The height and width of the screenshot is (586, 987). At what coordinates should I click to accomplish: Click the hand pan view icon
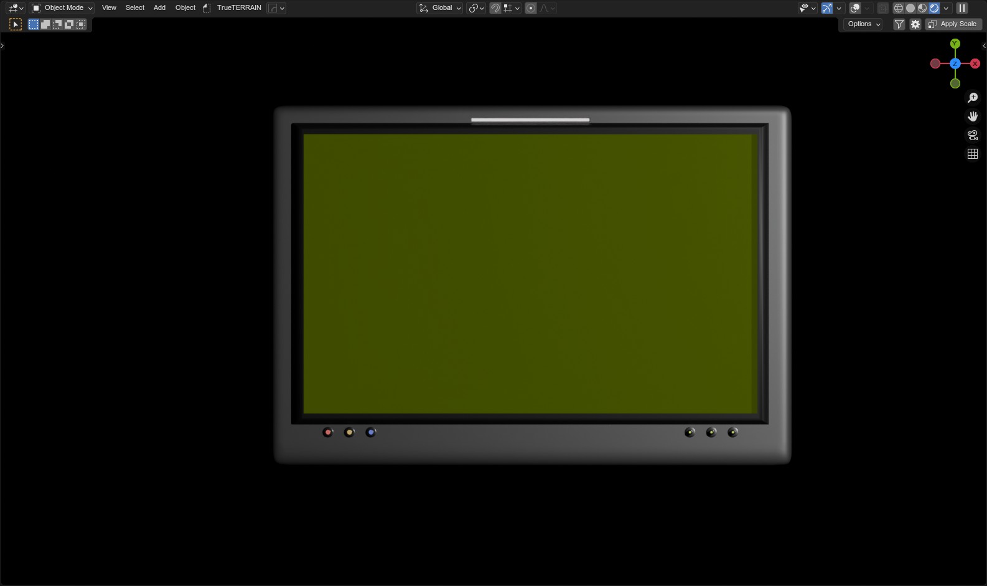pos(973,116)
